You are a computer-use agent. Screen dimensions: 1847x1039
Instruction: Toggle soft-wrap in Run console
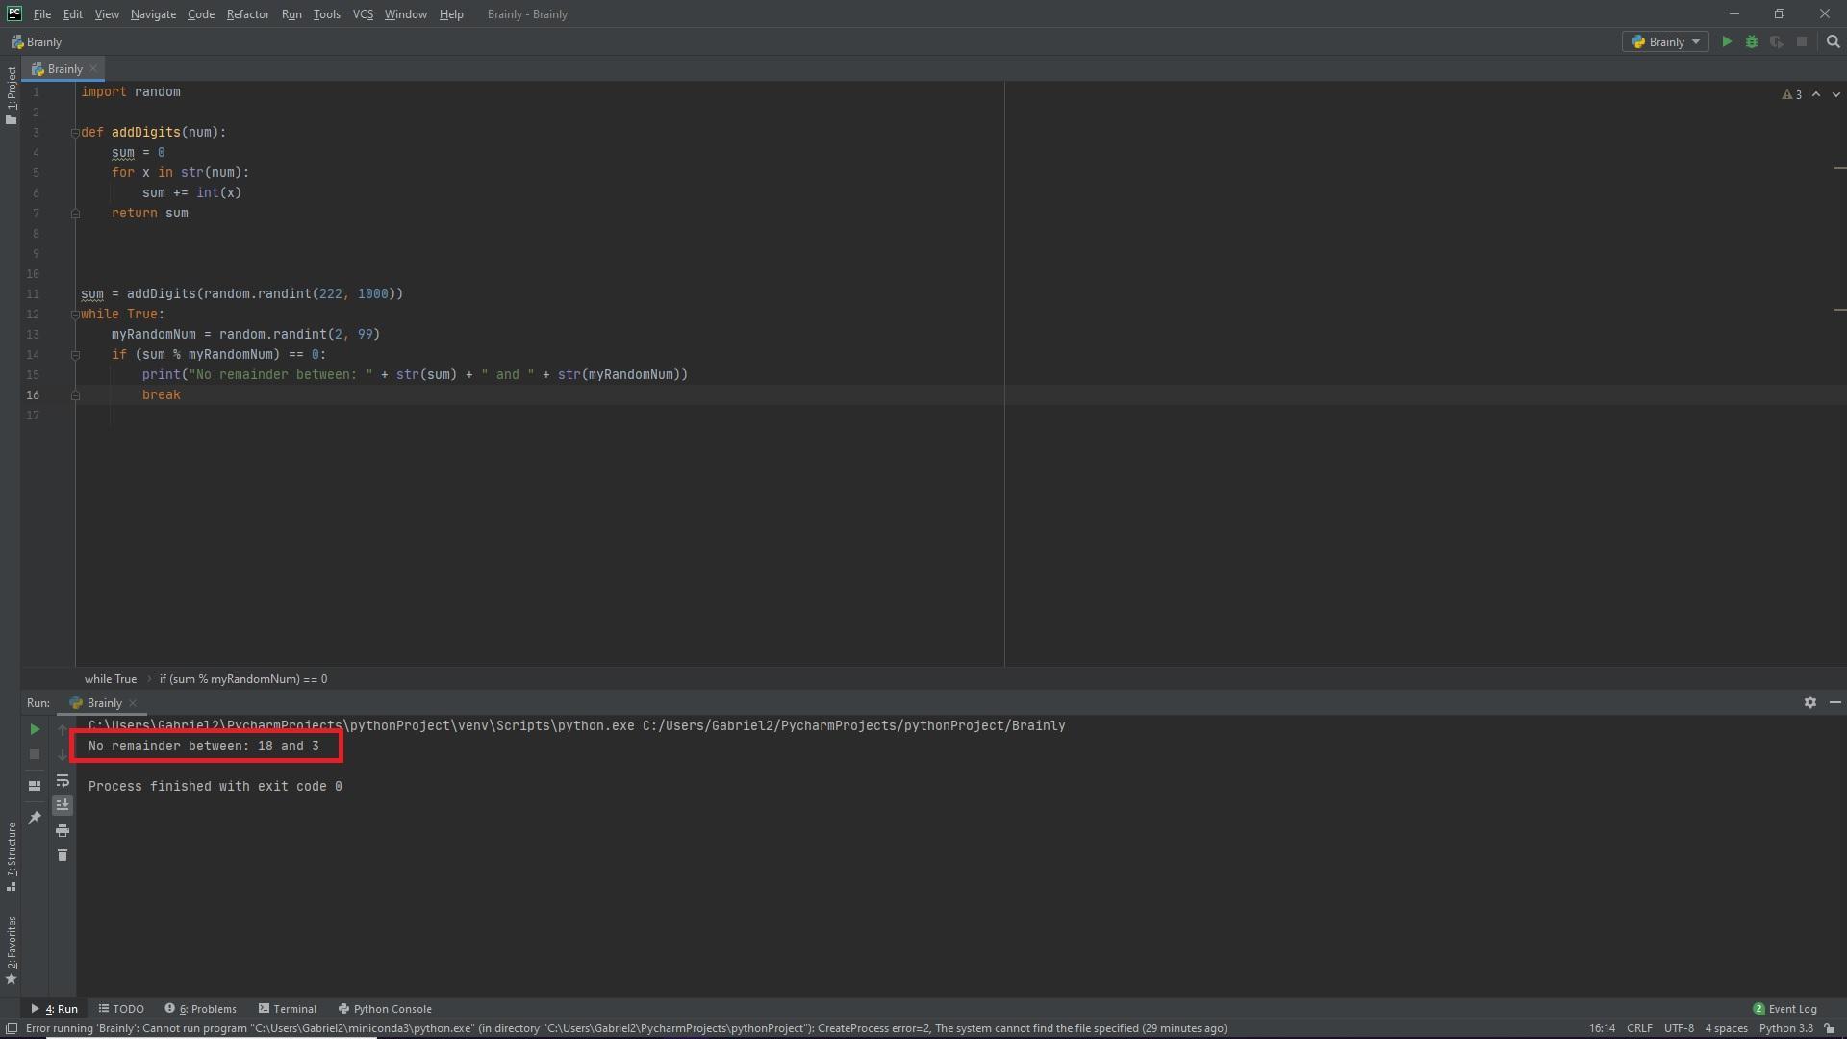(63, 780)
